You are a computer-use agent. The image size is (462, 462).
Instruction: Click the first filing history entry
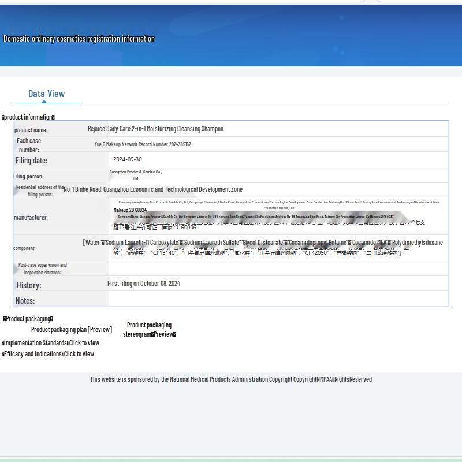[144, 284]
